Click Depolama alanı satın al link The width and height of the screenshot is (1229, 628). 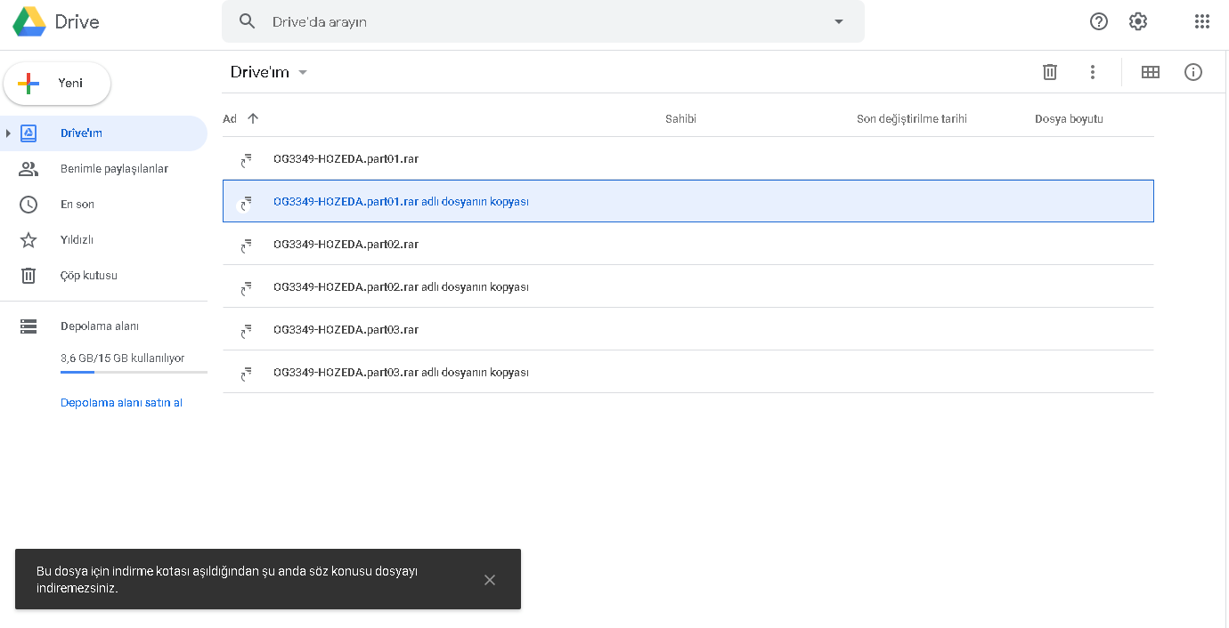coord(121,403)
